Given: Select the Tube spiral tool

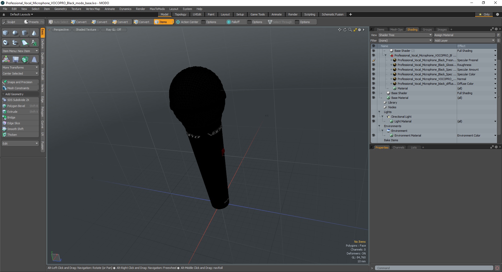Looking at the screenshot, I should pos(15,42).
